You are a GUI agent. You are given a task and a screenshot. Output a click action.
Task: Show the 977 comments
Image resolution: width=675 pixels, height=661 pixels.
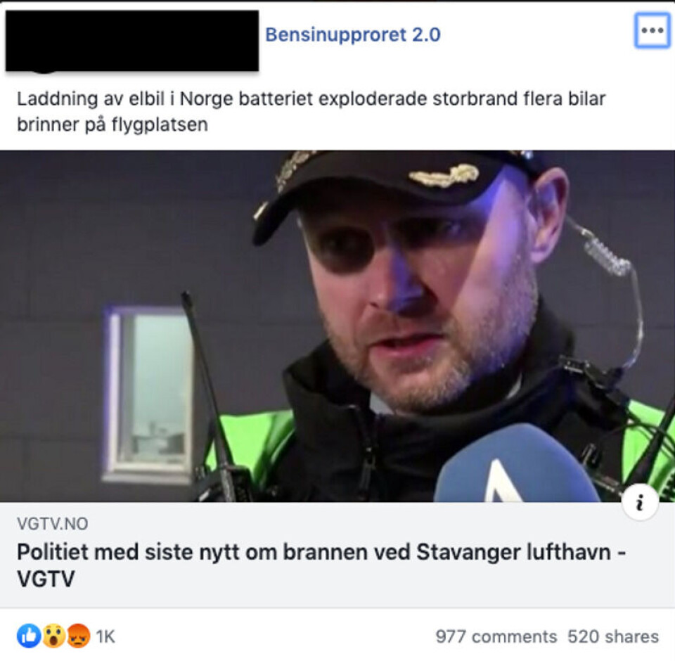(496, 636)
